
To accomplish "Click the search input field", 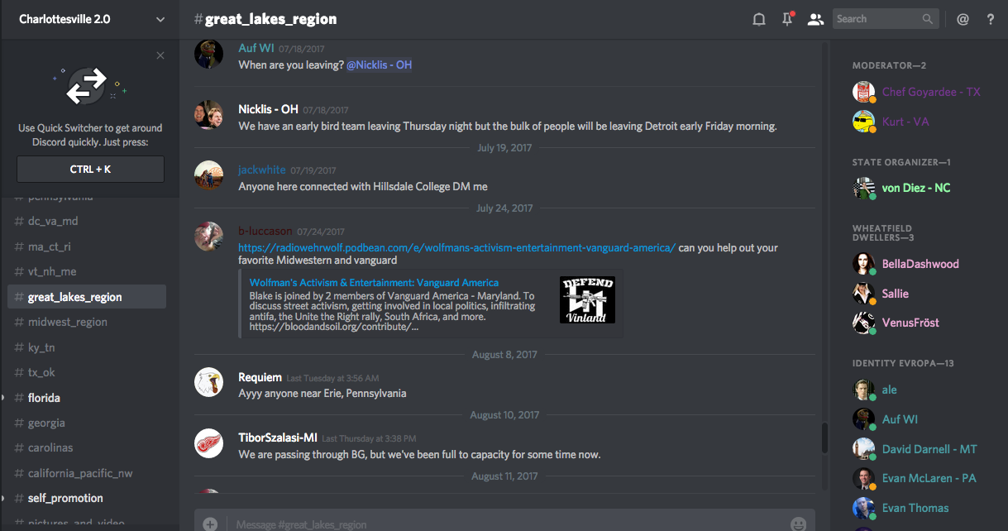I will (877, 19).
